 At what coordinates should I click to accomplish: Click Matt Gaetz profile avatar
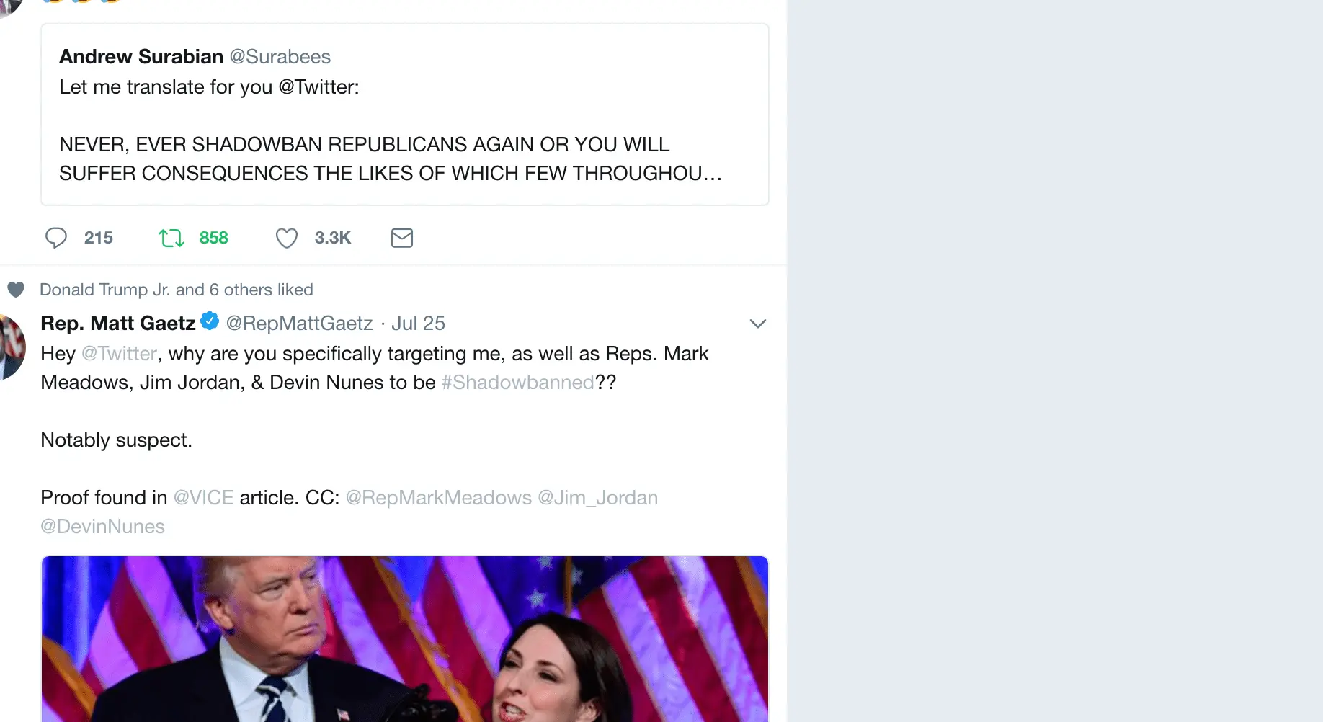pos(11,347)
